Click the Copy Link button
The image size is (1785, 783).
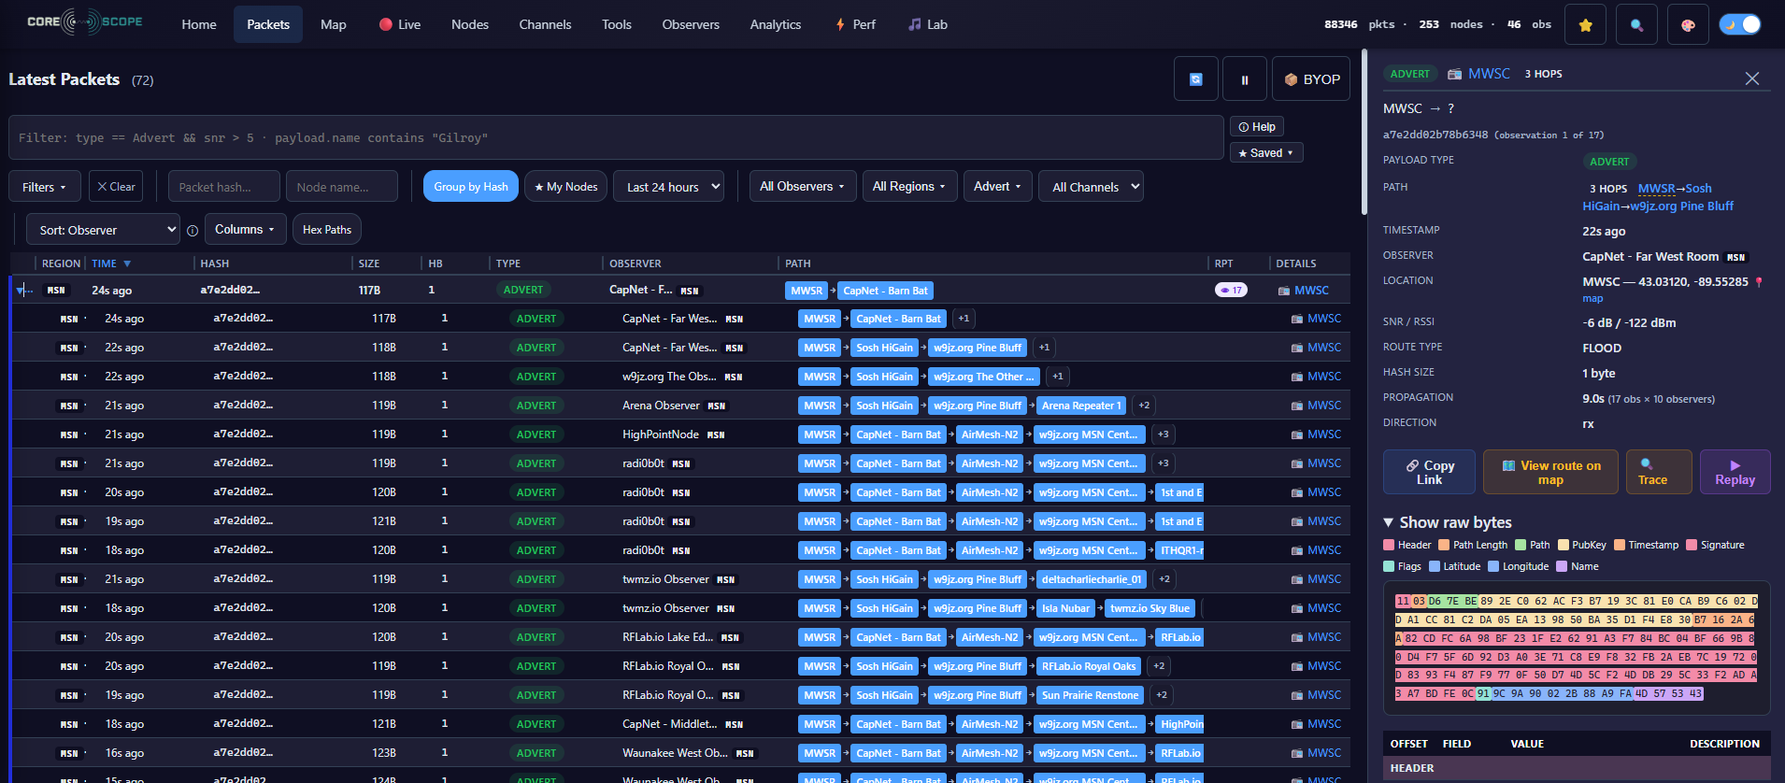1429,472
